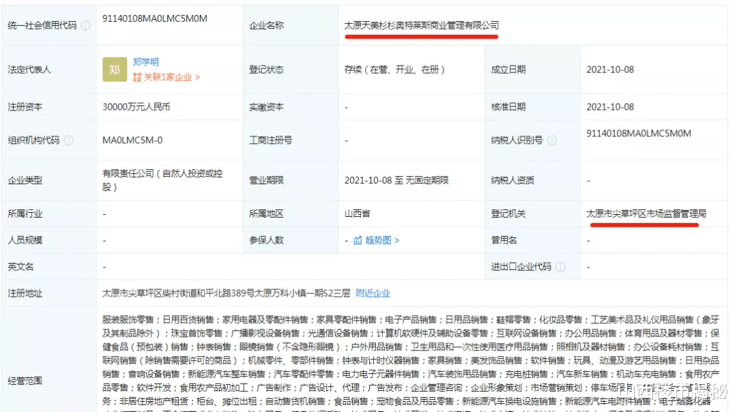The height and width of the screenshot is (412, 737).
Task: Select the 营业期限 label
Action: coord(266,180)
